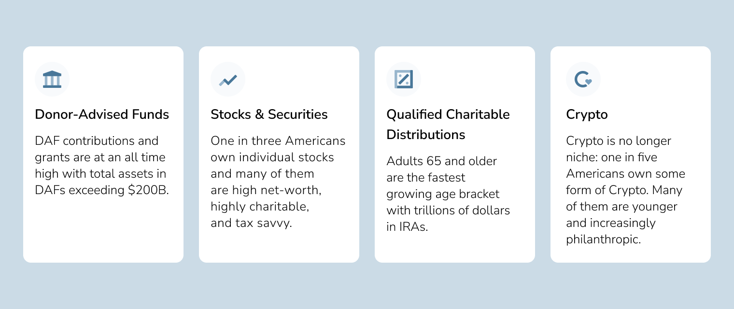
Task: Click the DAF contributions description text
Action: pyautogui.click(x=102, y=166)
